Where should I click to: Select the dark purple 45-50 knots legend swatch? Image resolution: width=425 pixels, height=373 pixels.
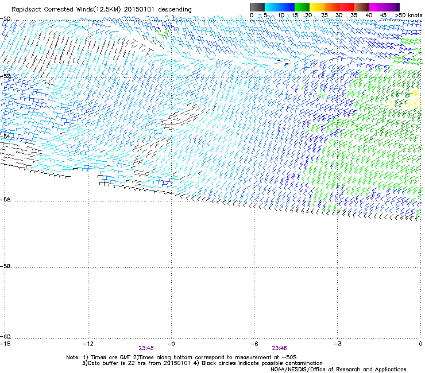tap(392, 7)
